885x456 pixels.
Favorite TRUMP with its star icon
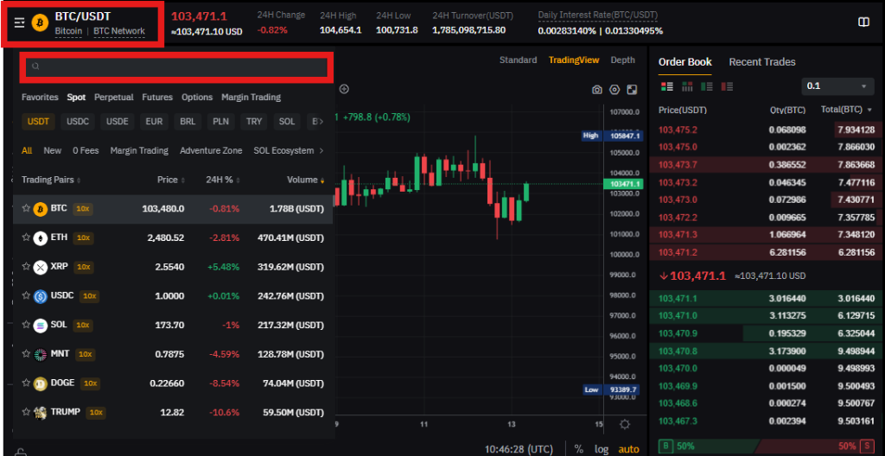(x=25, y=411)
